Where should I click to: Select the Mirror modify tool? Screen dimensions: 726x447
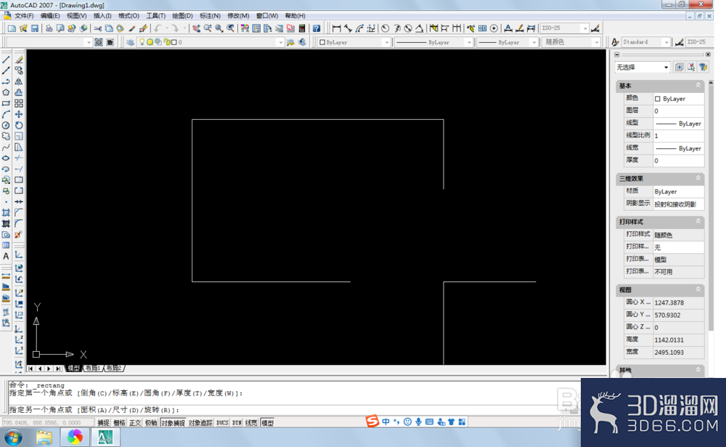pos(19,81)
